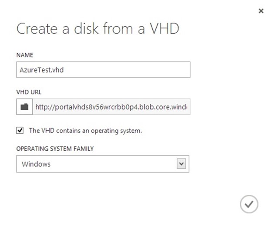Select the 'Windows' text in the family selector

(36, 164)
